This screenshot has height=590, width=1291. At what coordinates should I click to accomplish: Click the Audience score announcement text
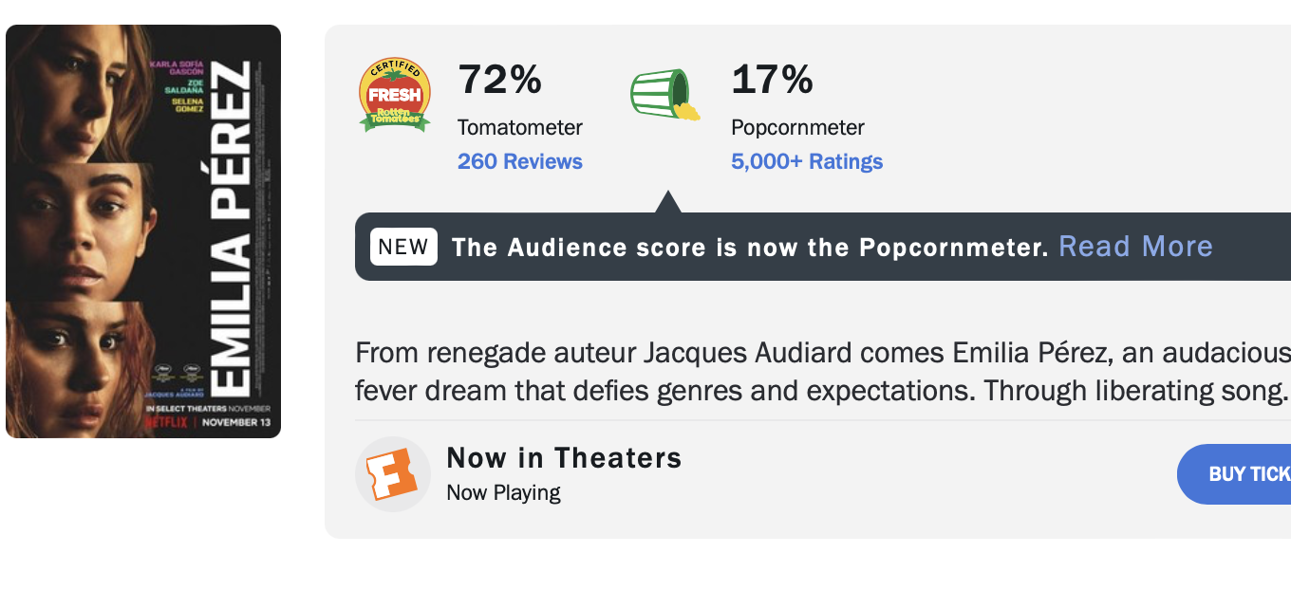pyautogui.click(x=750, y=248)
